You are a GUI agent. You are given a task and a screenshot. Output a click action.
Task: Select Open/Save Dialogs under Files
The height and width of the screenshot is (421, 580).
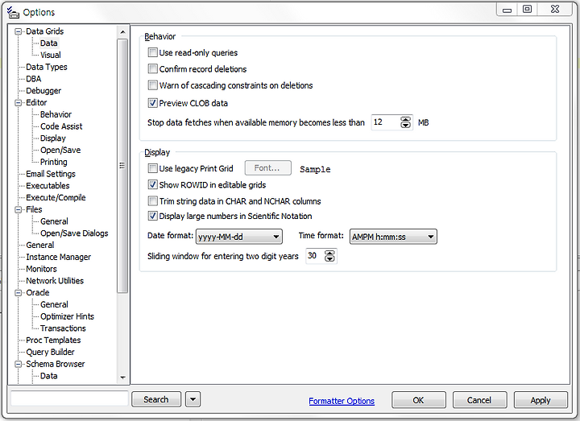pyautogui.click(x=74, y=233)
